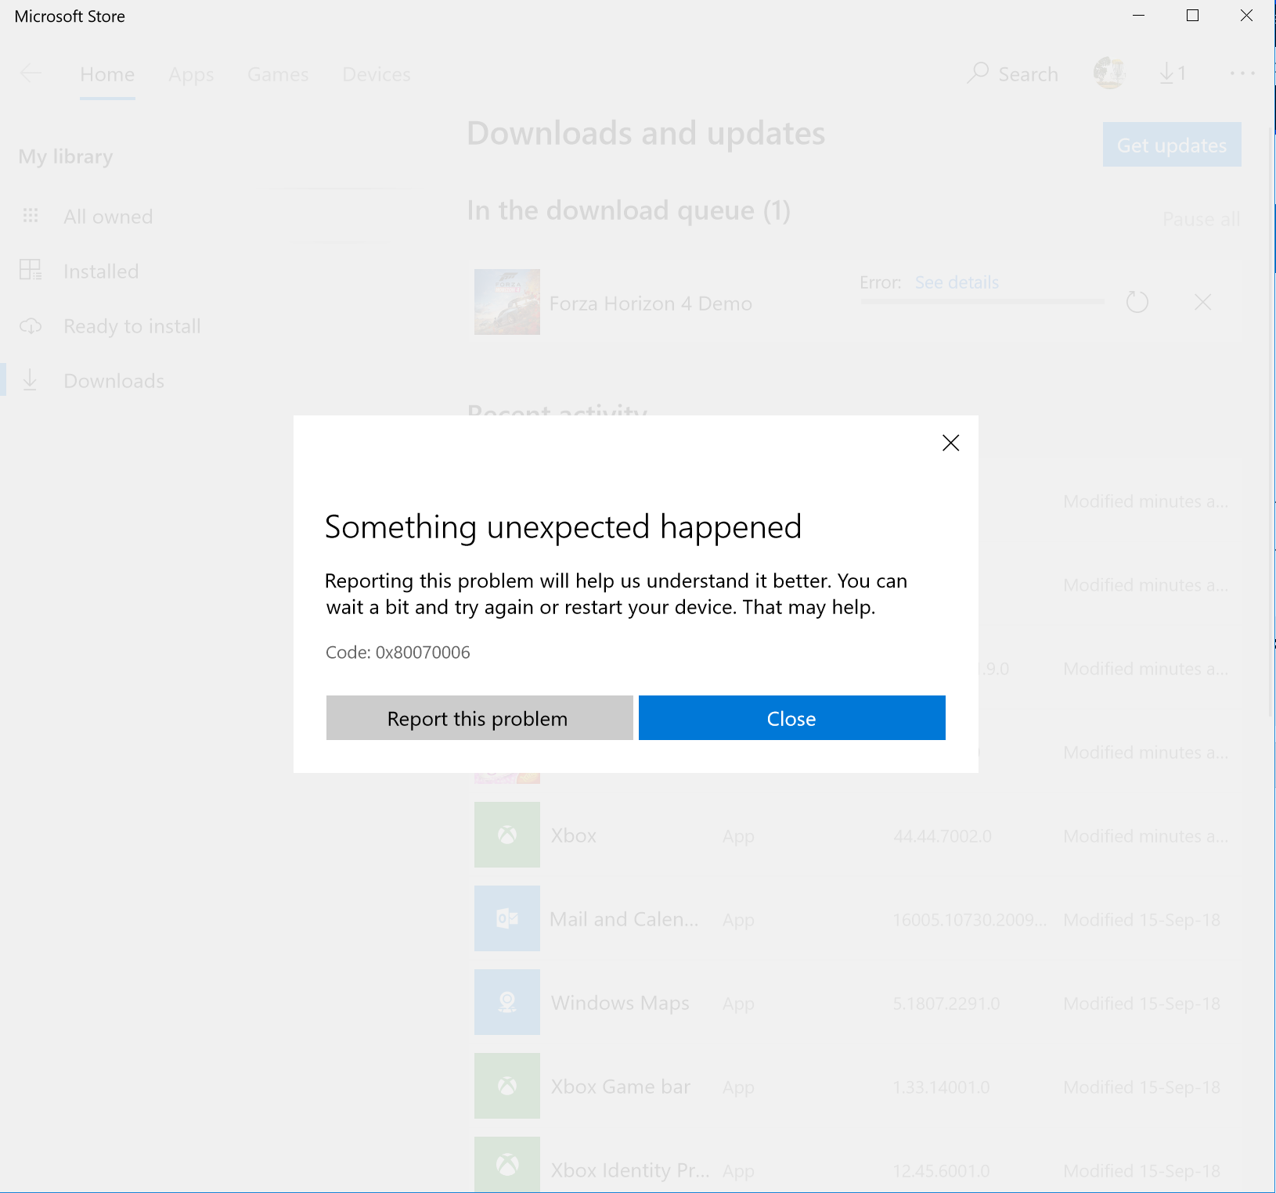Click the All owned grid icon
Screen dimensions: 1276x1193
pos(31,215)
